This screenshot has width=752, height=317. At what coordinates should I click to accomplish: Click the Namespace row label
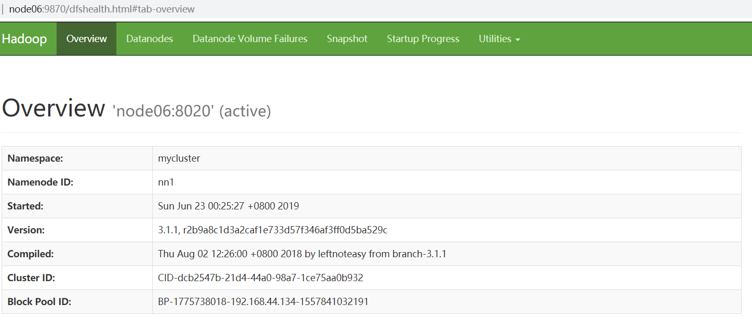point(35,158)
